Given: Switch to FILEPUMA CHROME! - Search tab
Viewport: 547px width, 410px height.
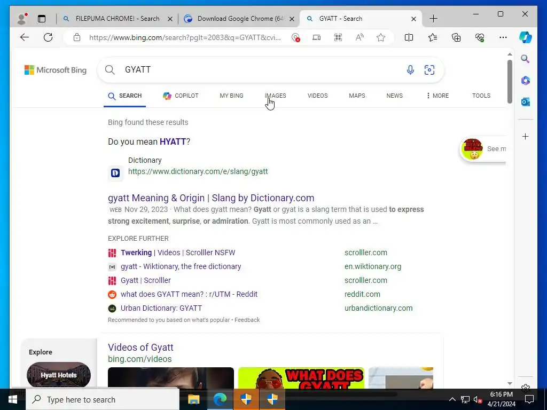Looking at the screenshot, I should (x=117, y=19).
